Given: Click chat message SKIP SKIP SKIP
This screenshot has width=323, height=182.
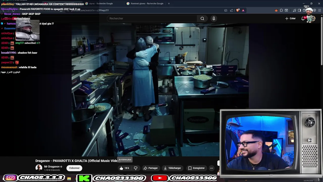Looking at the screenshot, I should pyautogui.click(x=31, y=14).
